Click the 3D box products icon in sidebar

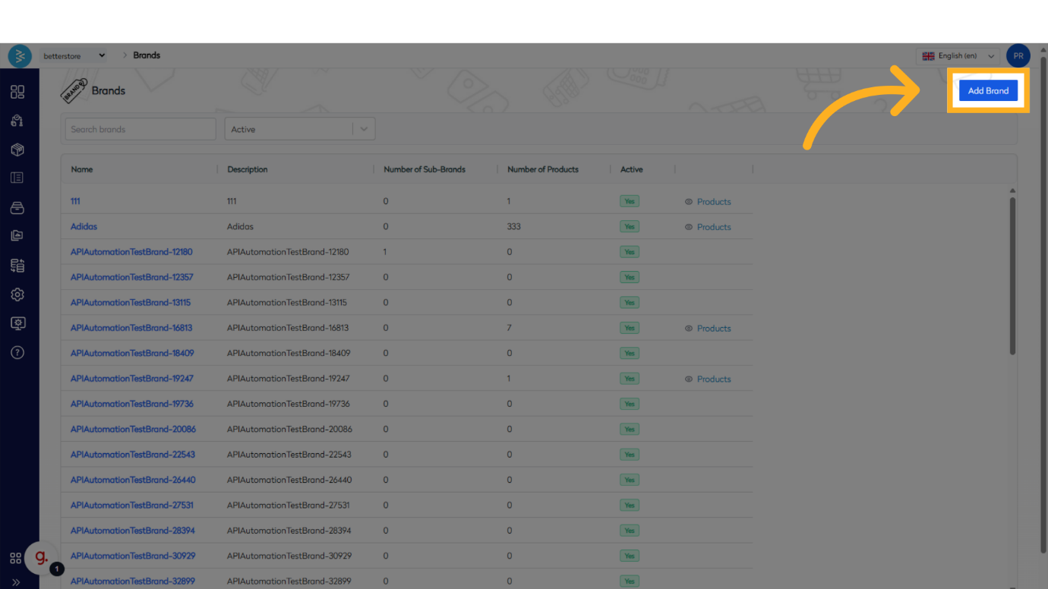click(x=17, y=150)
